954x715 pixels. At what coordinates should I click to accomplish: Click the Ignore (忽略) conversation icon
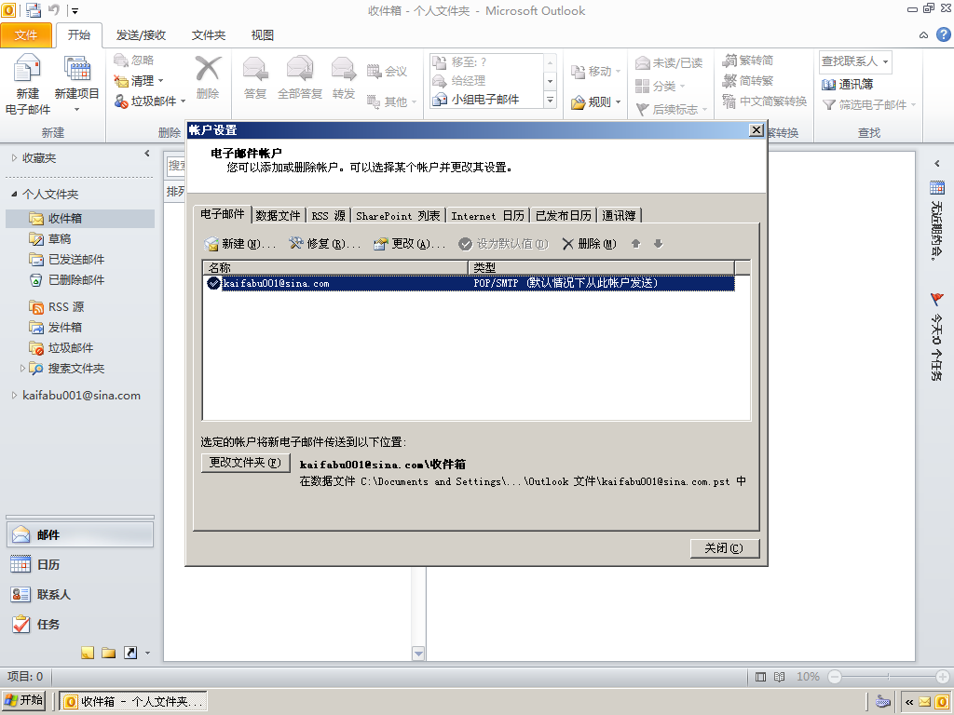[x=121, y=60]
